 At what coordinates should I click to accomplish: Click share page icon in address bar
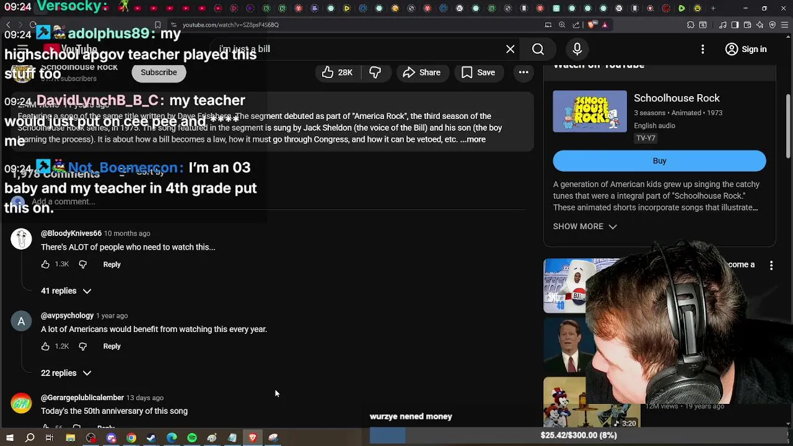[576, 25]
